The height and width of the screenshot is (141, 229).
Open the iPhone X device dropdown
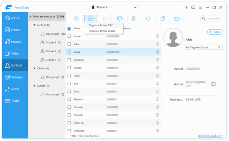(x=114, y=7)
